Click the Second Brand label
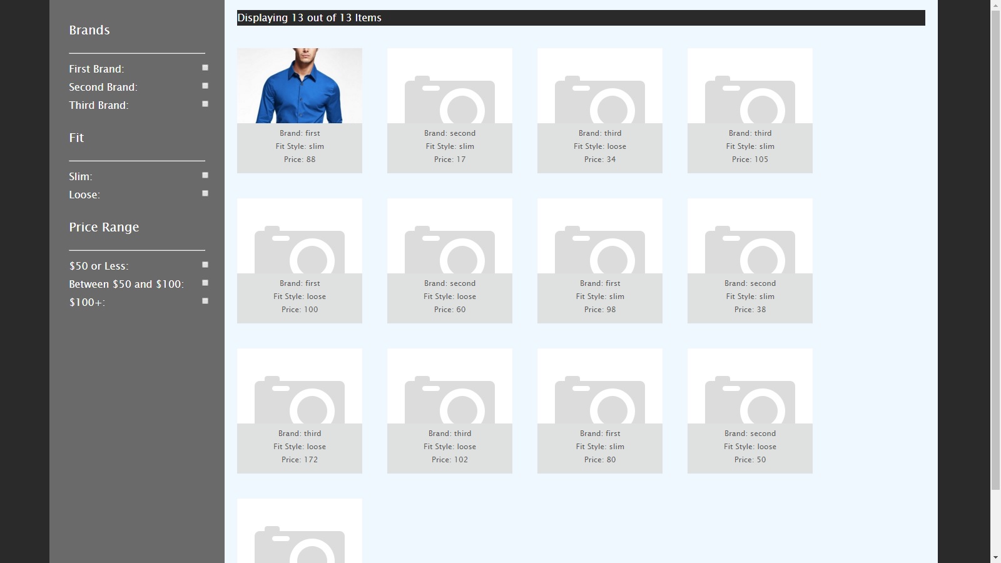This screenshot has width=1001, height=563. pyautogui.click(x=103, y=87)
